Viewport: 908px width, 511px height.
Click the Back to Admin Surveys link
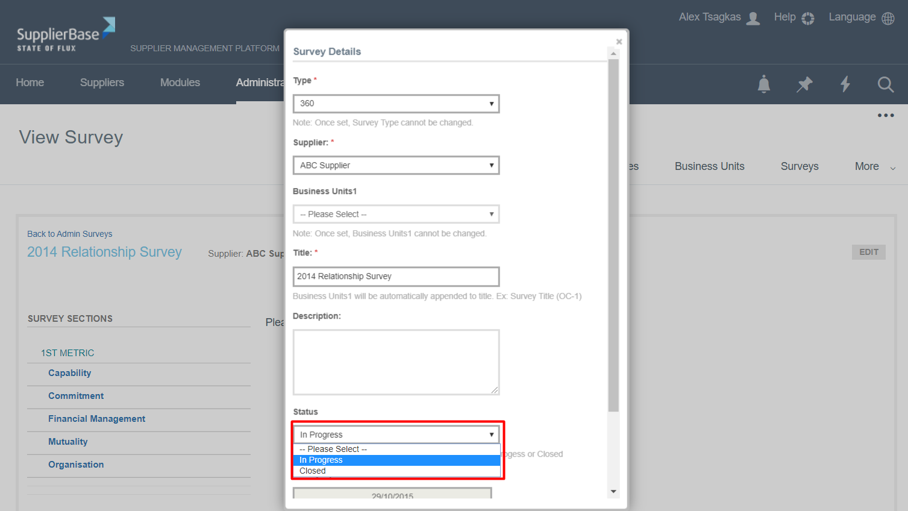coord(69,234)
